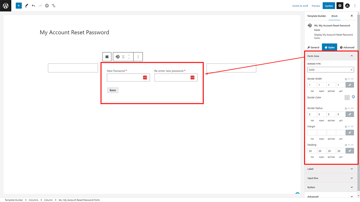Switch to the Template Builder tab
Image resolution: width=360 pixels, height=202 pixels.
(316, 16)
